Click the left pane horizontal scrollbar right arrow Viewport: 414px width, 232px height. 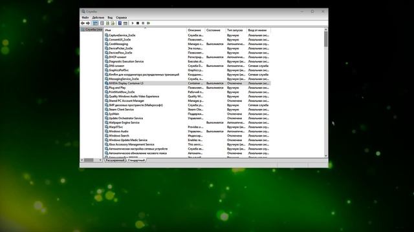[100, 160]
